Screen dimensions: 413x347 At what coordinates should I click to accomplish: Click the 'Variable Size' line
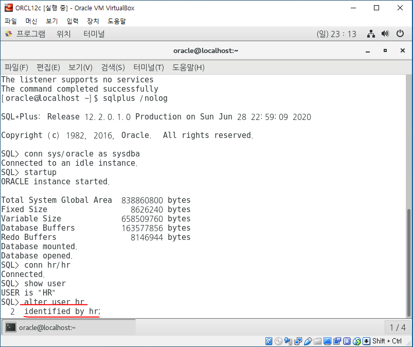coord(96,219)
